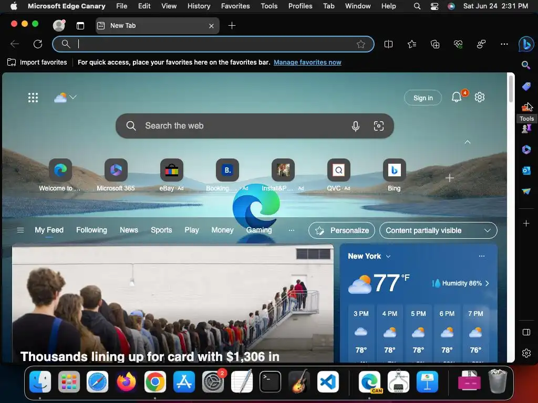538x403 pixels.
Task: Open Outlook in the sidebar
Action: point(526,171)
